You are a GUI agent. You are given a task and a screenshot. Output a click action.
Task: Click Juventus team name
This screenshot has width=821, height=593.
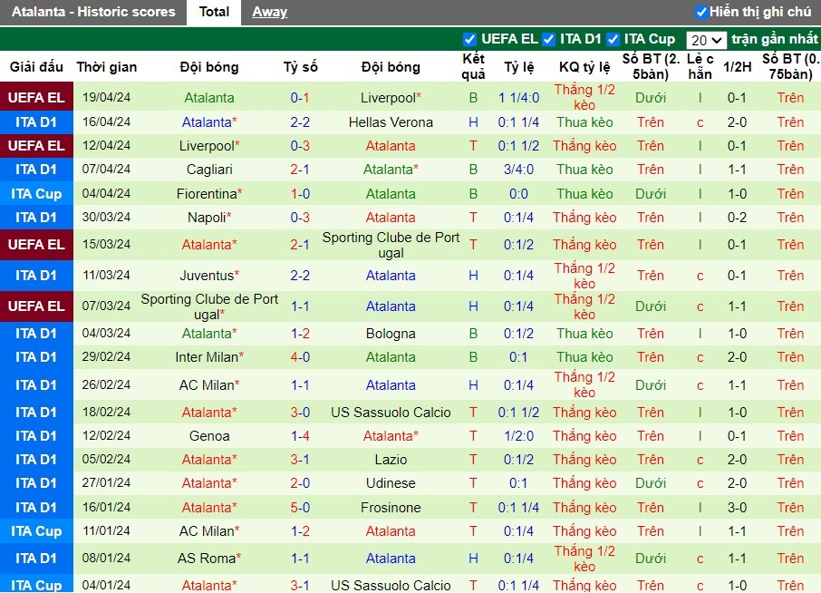point(209,276)
